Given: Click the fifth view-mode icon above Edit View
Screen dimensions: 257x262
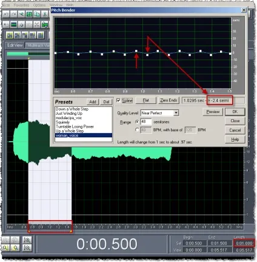Looking at the screenshot, I should 41,35.
